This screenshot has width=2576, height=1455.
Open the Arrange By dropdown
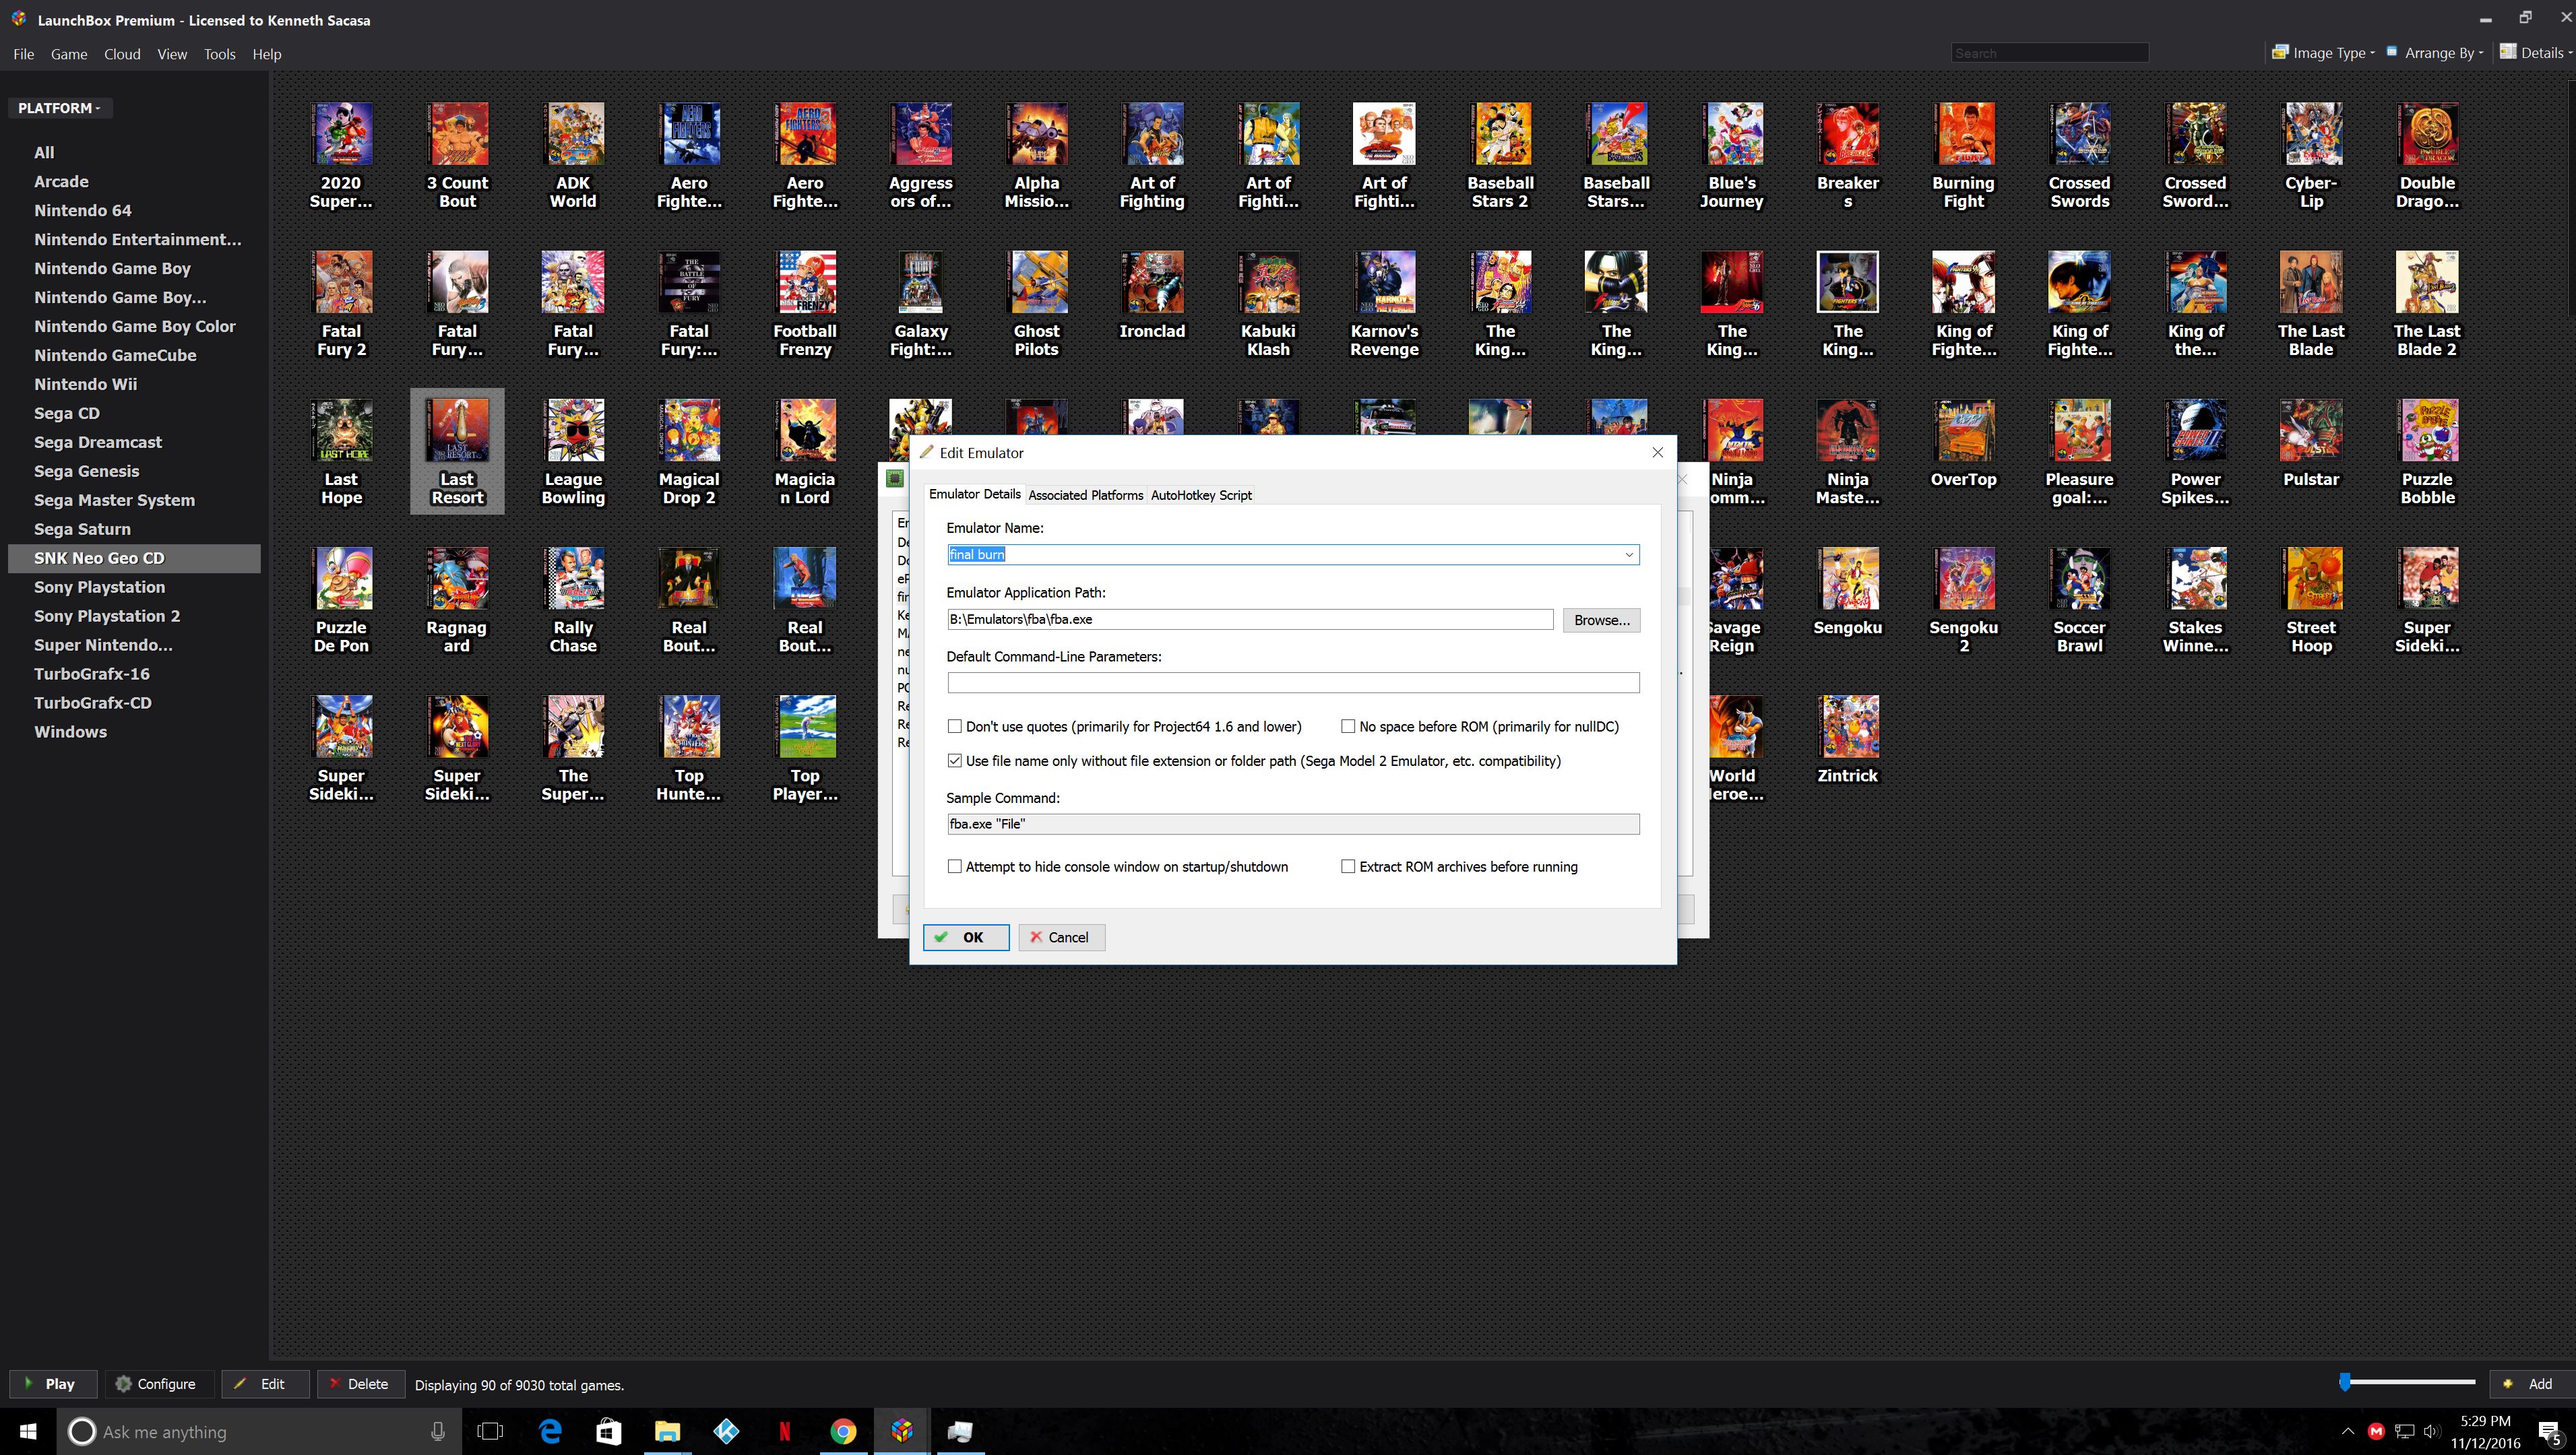2434,53
